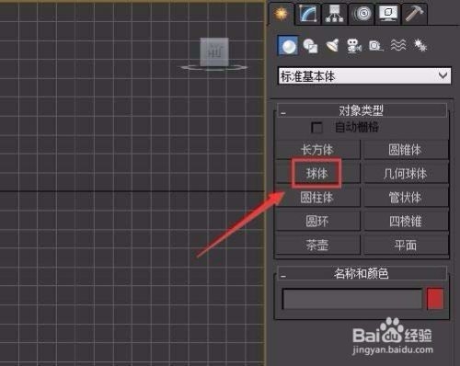Select the Space Warps category icon

(x=398, y=46)
